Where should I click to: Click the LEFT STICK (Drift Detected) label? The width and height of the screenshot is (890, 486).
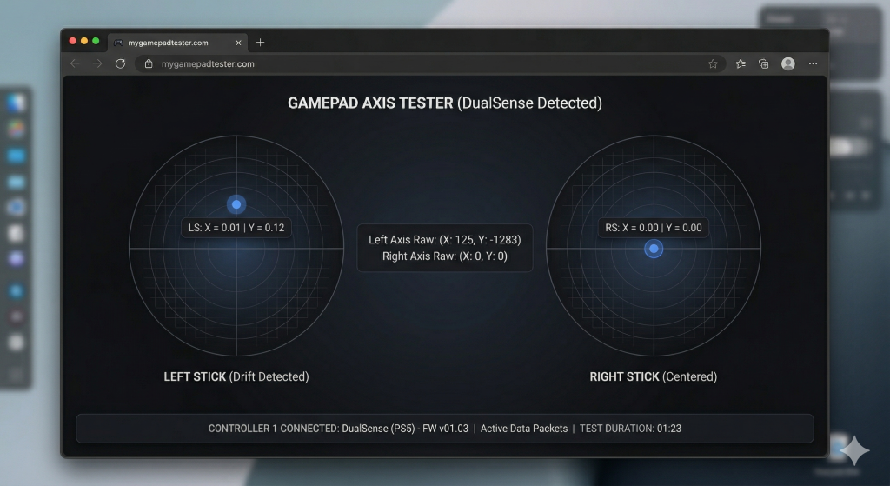[236, 376]
